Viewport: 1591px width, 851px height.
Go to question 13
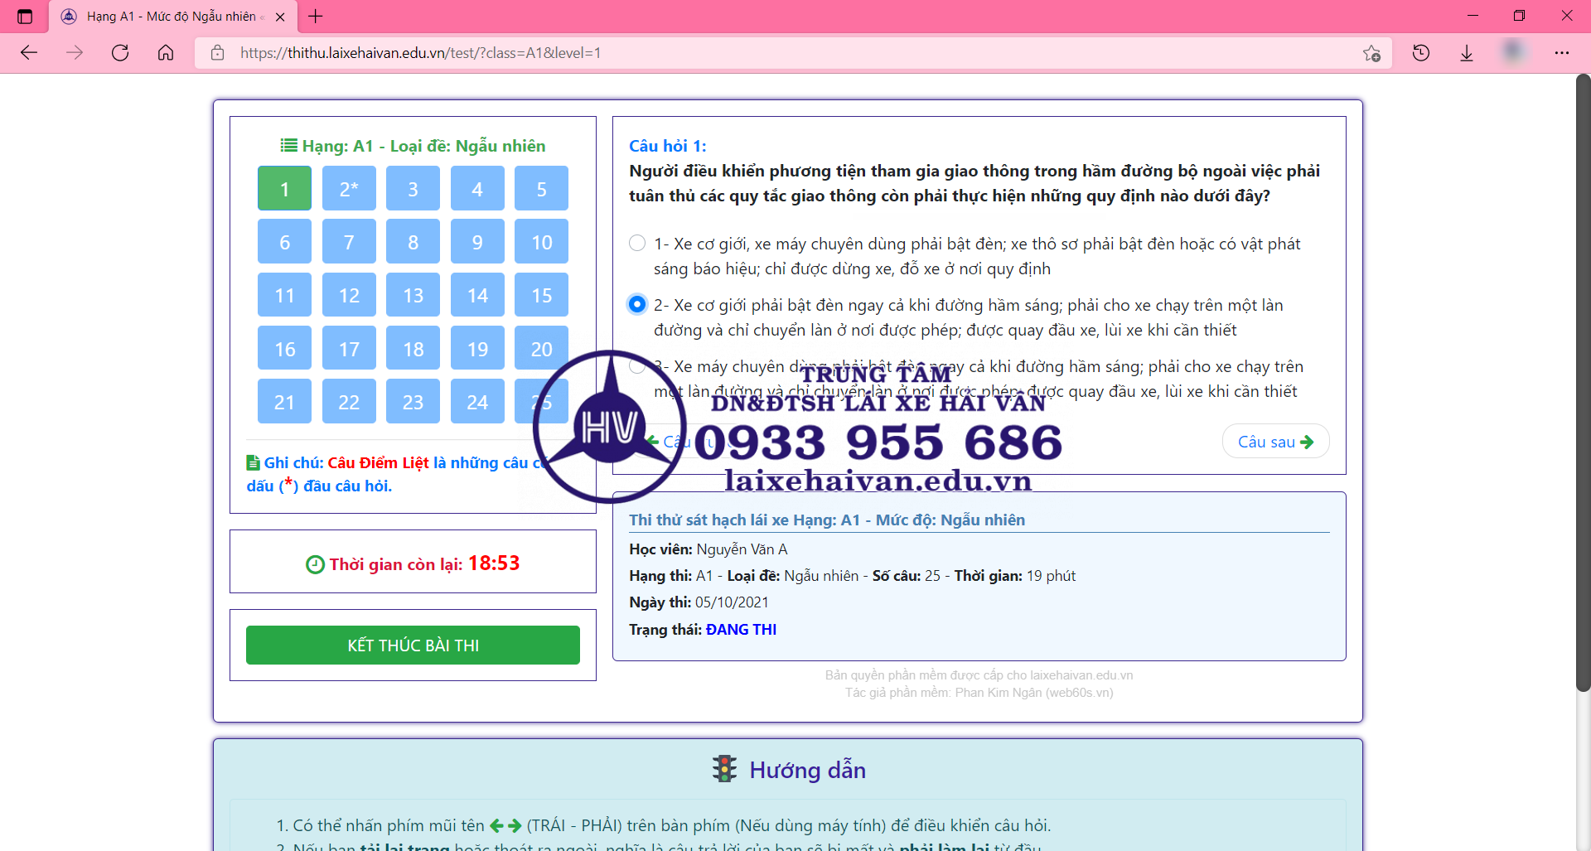(x=413, y=295)
